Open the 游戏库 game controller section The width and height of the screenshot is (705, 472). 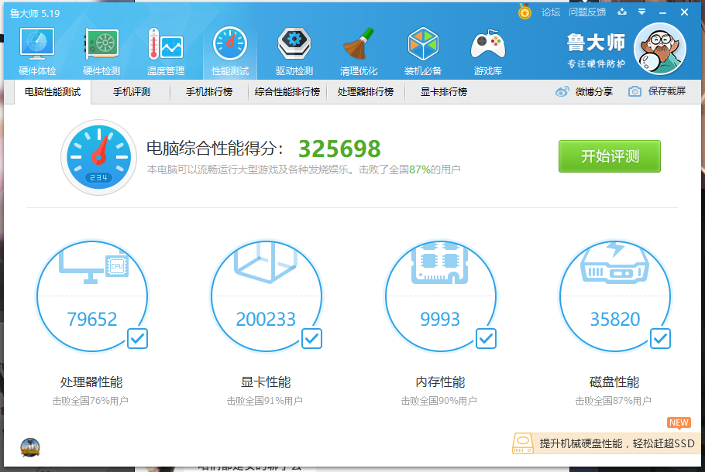point(488,51)
